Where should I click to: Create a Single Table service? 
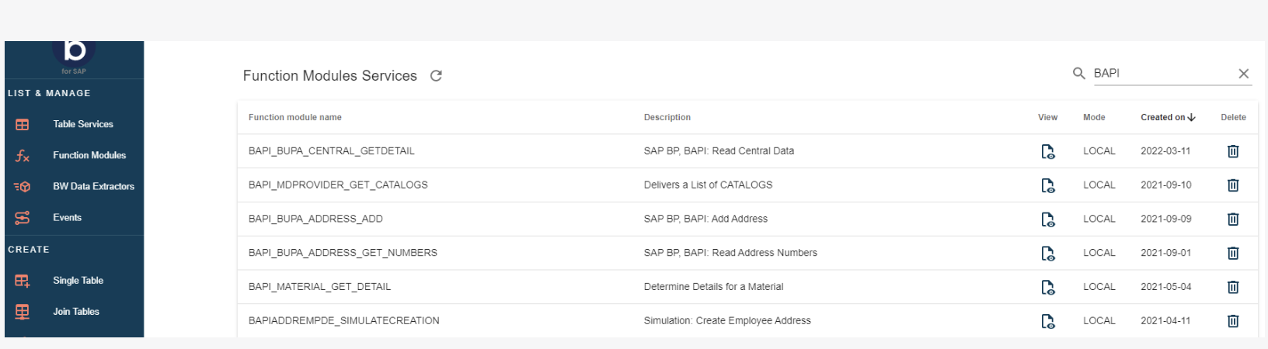coord(78,281)
